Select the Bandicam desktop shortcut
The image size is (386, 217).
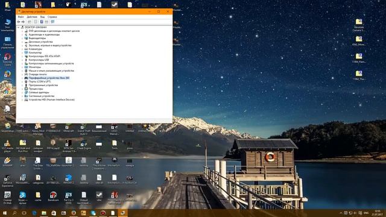coord(53,197)
